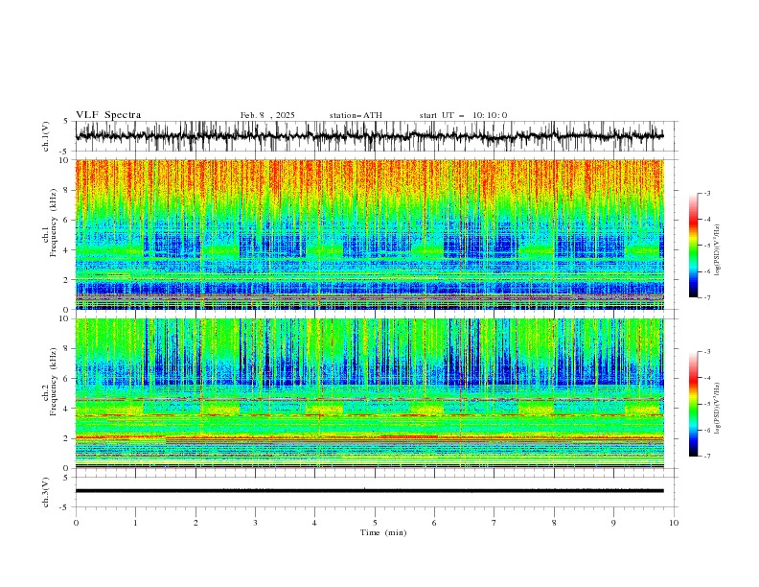Click the time axis tick label '3'
This screenshot has height=587, width=759.
(x=255, y=523)
